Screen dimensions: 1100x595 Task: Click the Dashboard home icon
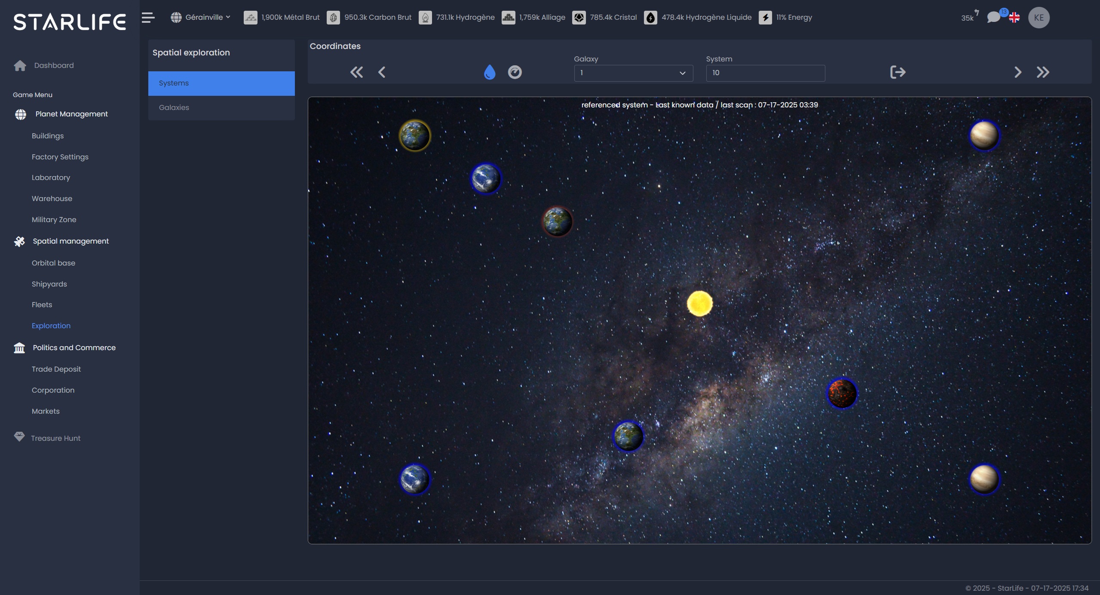point(20,65)
